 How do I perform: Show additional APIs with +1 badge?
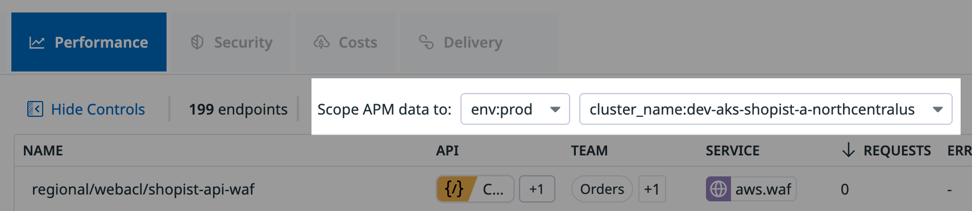pos(537,189)
